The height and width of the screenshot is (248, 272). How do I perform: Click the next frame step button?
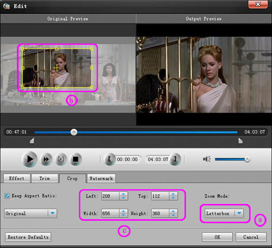[60, 159]
